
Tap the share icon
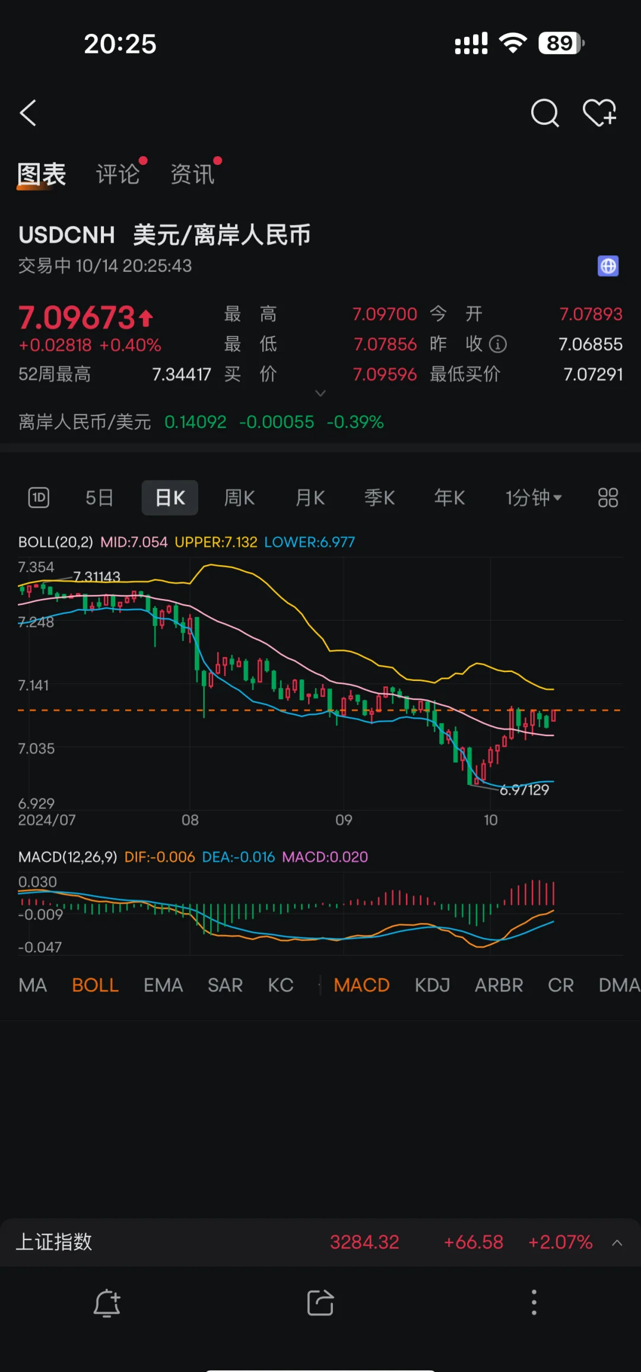tap(320, 1303)
